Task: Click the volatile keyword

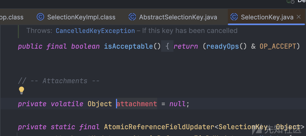Action: pos(67,104)
